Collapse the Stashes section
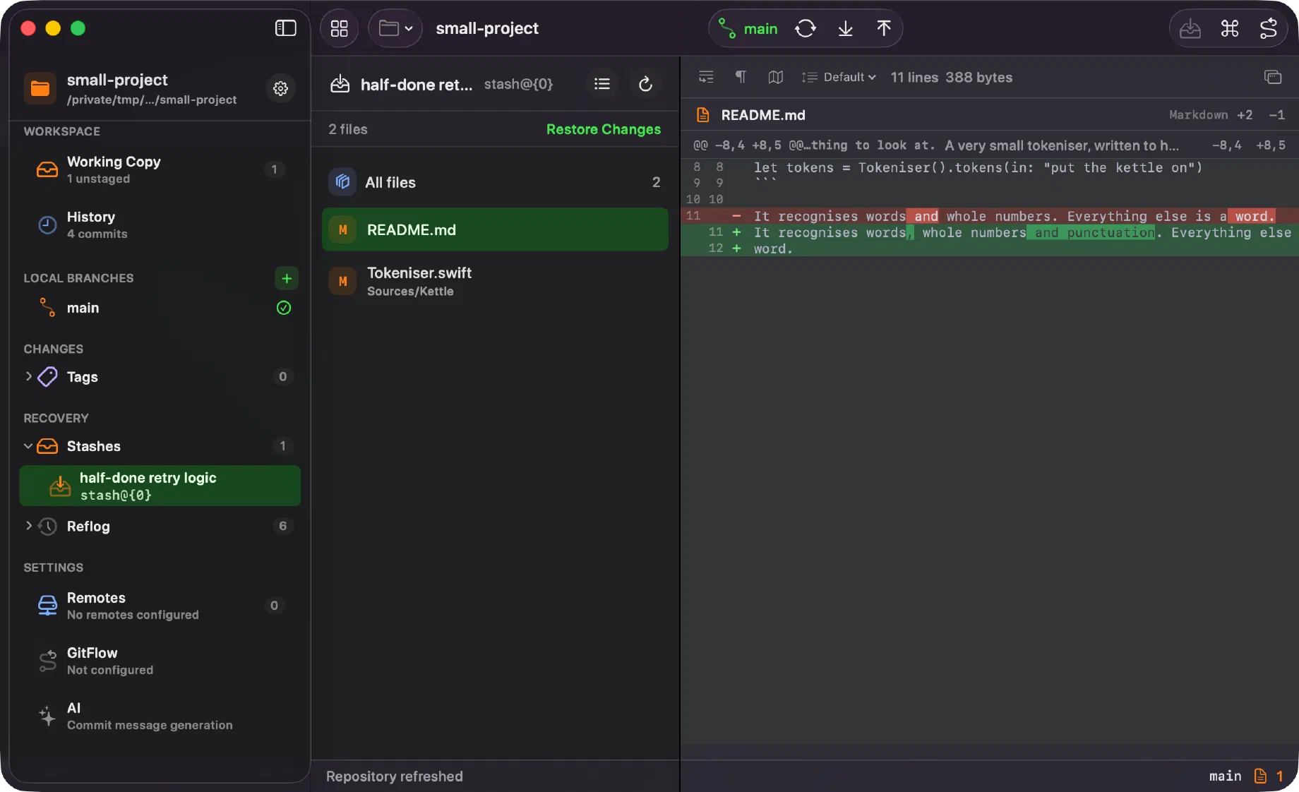This screenshot has height=792, width=1299. coord(28,446)
